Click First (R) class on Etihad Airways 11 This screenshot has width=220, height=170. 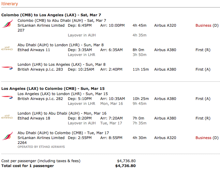(203, 50)
